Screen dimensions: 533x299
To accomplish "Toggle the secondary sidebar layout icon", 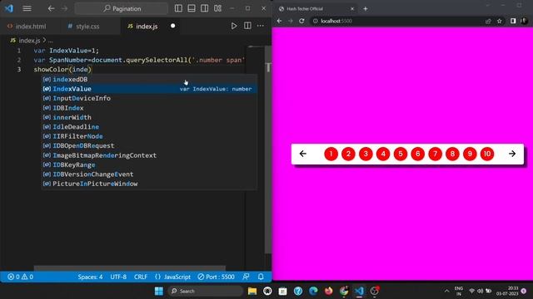I will pyautogui.click(x=204, y=8).
